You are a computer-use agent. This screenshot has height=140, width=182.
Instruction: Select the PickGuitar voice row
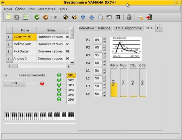coord(38,51)
